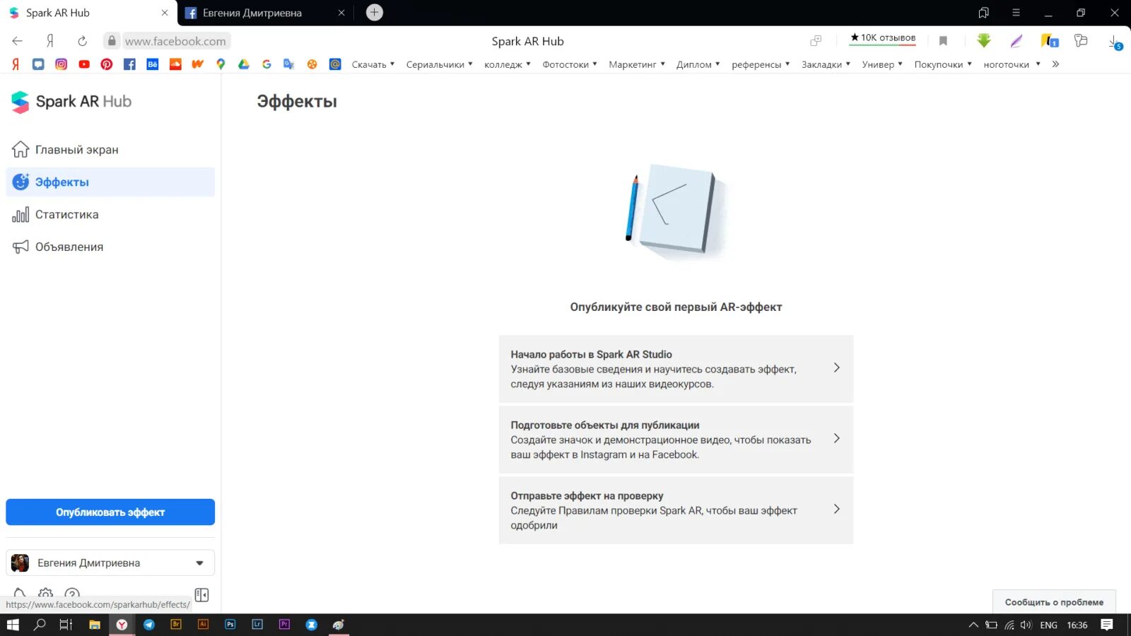Open the Windows Start menu
Viewport: 1131px width, 636px height.
point(13,625)
